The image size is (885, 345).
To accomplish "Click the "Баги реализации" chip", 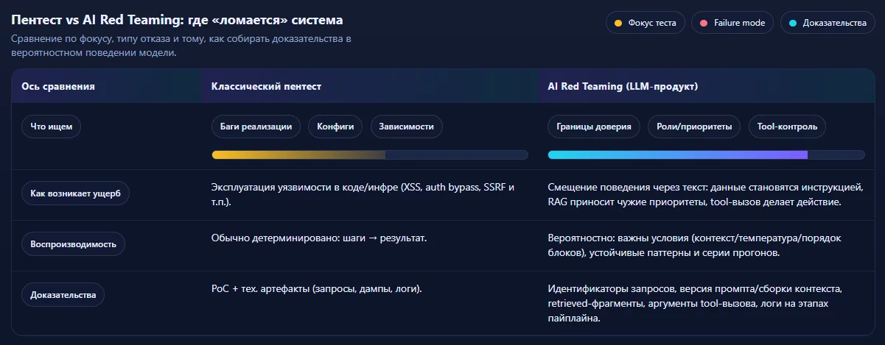I will pyautogui.click(x=256, y=127).
